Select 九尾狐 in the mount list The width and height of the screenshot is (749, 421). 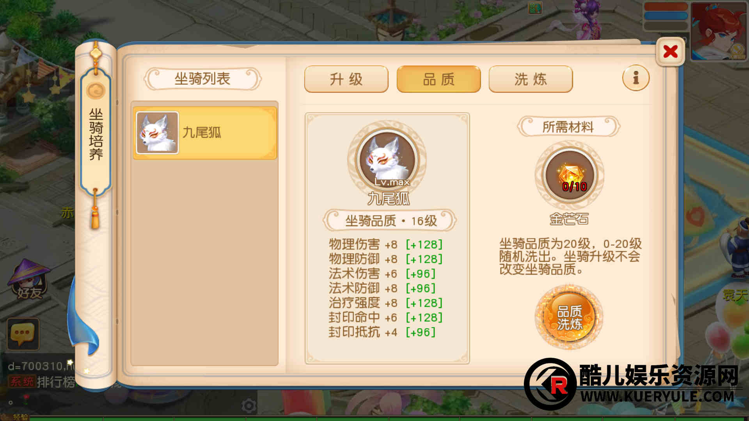(205, 133)
